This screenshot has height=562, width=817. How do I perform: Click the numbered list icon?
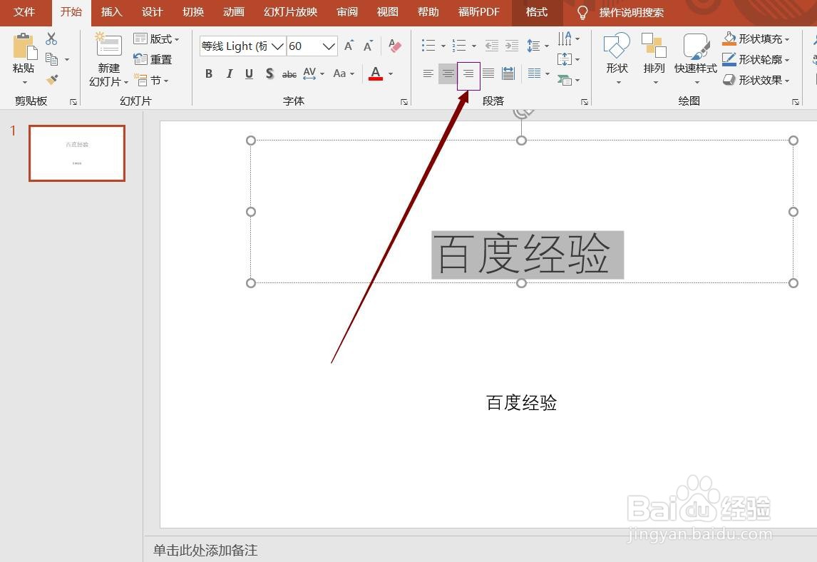click(459, 46)
